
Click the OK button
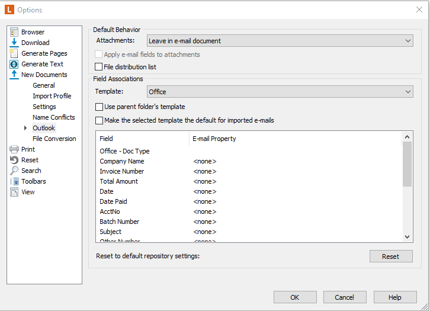[x=294, y=297]
